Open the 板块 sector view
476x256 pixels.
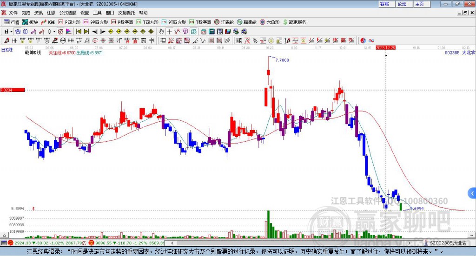pos(30,22)
